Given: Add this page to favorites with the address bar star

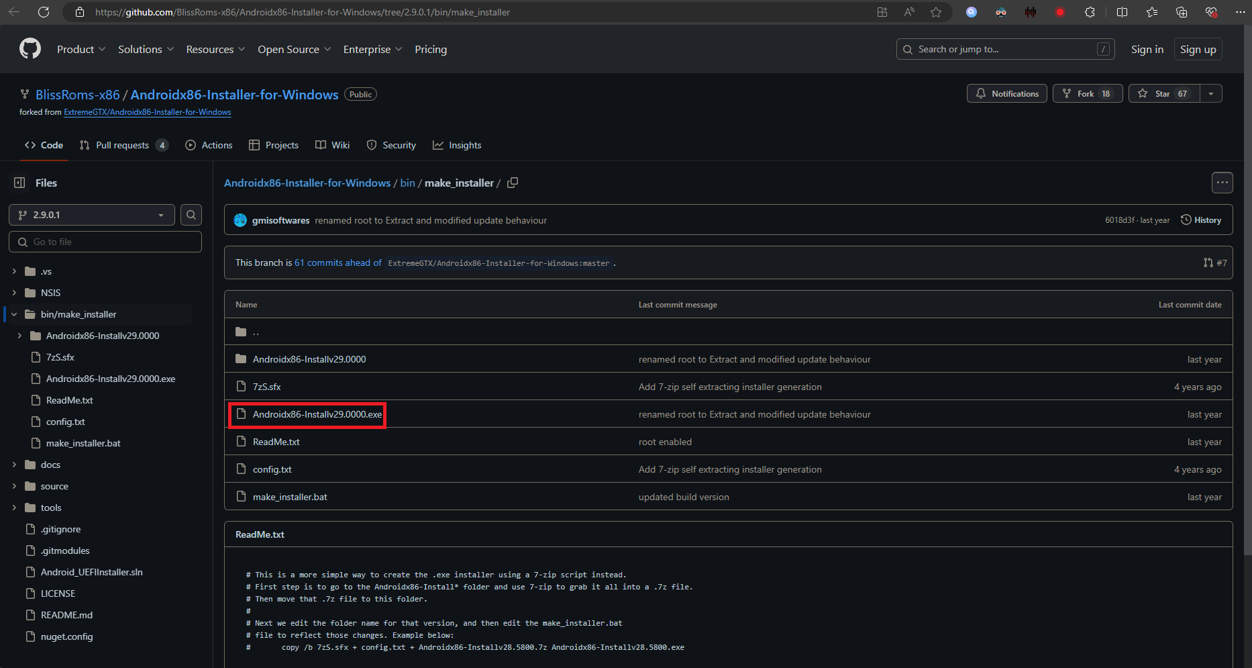Looking at the screenshot, I should pos(936,12).
